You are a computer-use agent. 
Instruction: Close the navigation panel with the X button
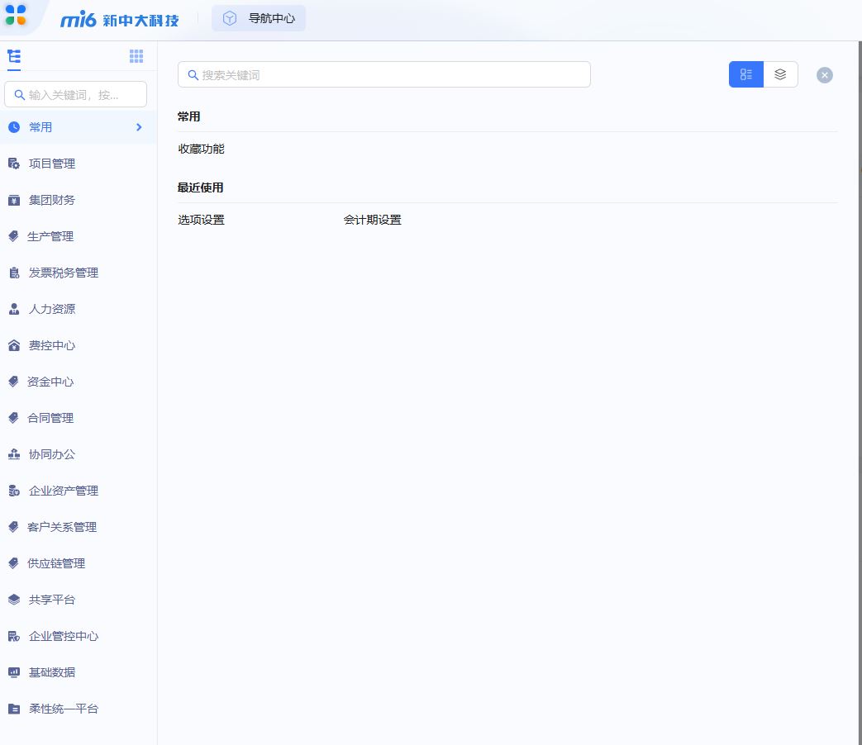pyautogui.click(x=824, y=75)
